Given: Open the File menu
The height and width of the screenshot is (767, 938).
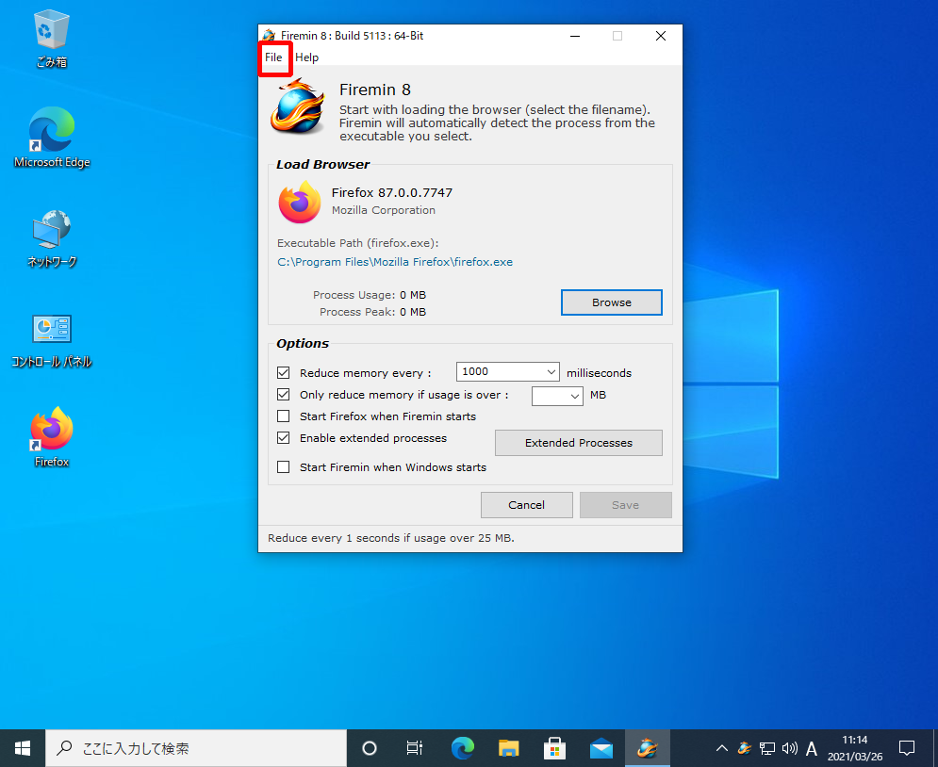Looking at the screenshot, I should [273, 57].
